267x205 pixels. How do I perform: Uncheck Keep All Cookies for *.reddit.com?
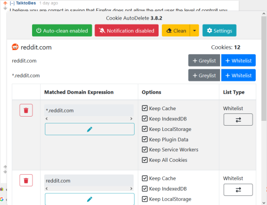coord(145,160)
